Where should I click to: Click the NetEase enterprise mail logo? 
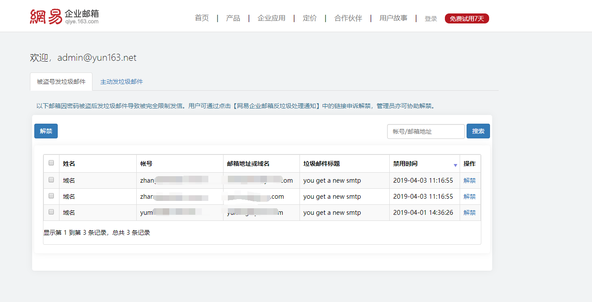pos(64,16)
